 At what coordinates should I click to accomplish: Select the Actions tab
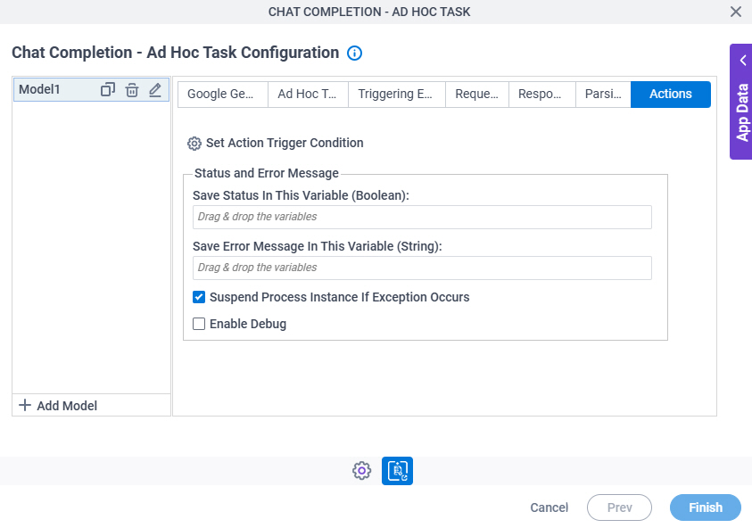[x=671, y=94]
